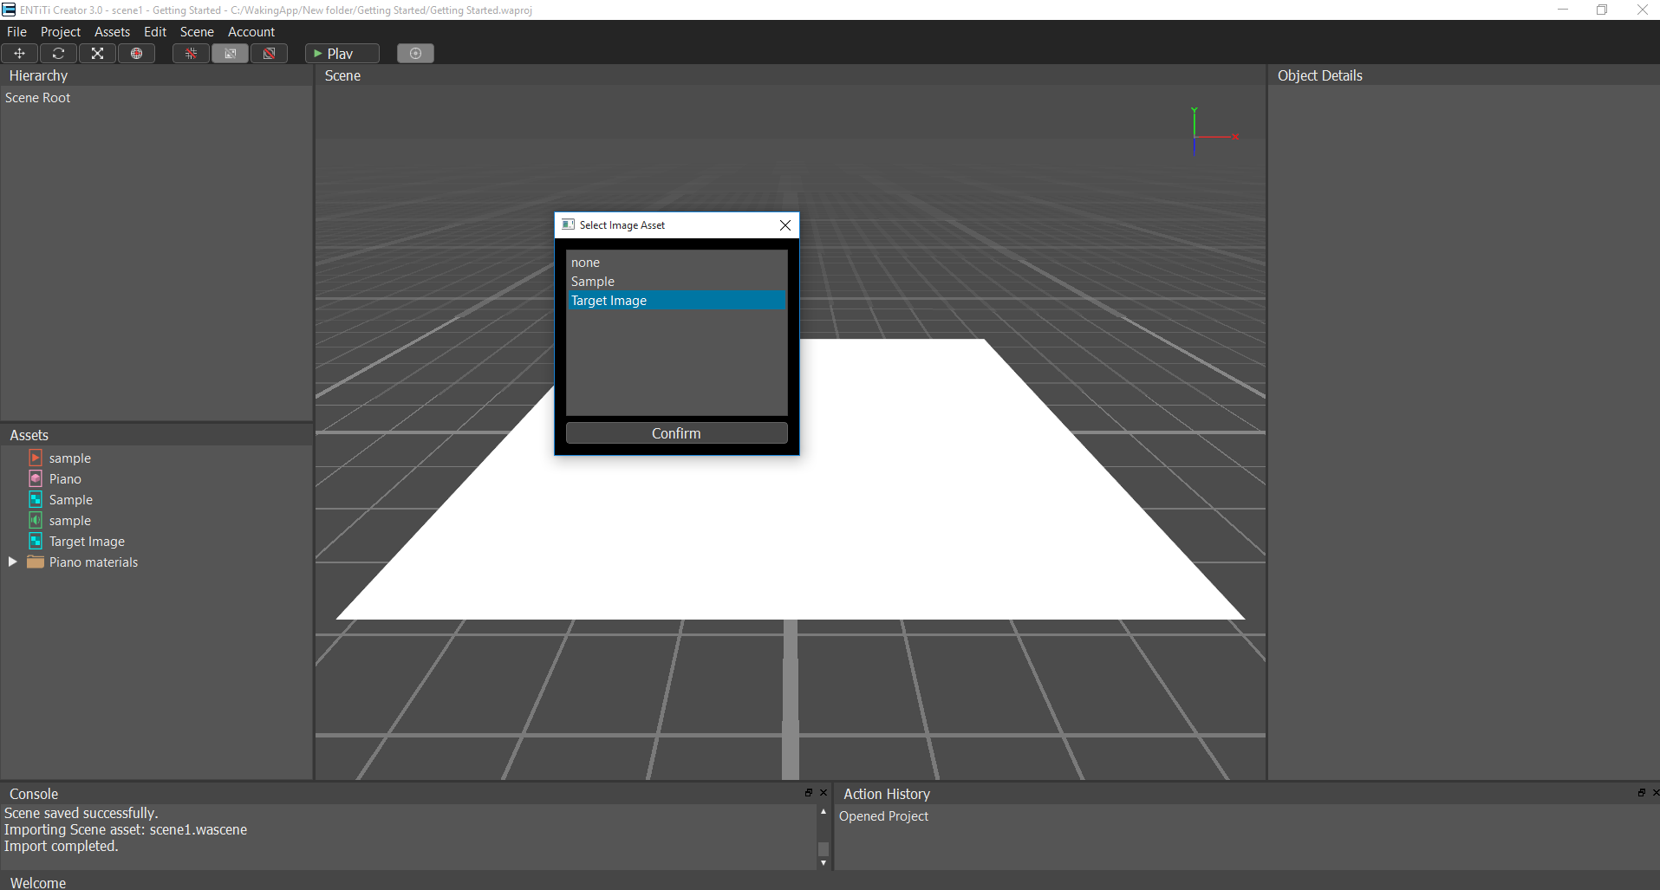
Task: Select the Piano materials folder label
Action: (x=94, y=562)
